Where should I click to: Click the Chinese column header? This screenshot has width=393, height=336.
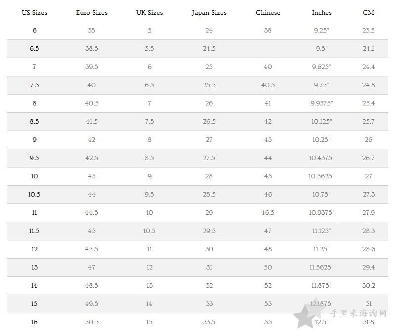pos(268,13)
